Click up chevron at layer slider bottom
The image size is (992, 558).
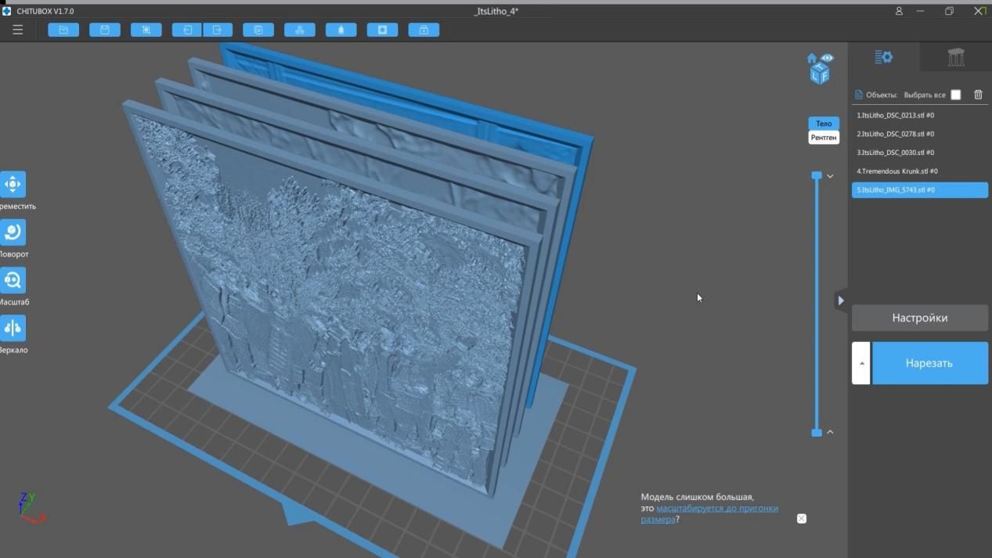click(x=830, y=432)
